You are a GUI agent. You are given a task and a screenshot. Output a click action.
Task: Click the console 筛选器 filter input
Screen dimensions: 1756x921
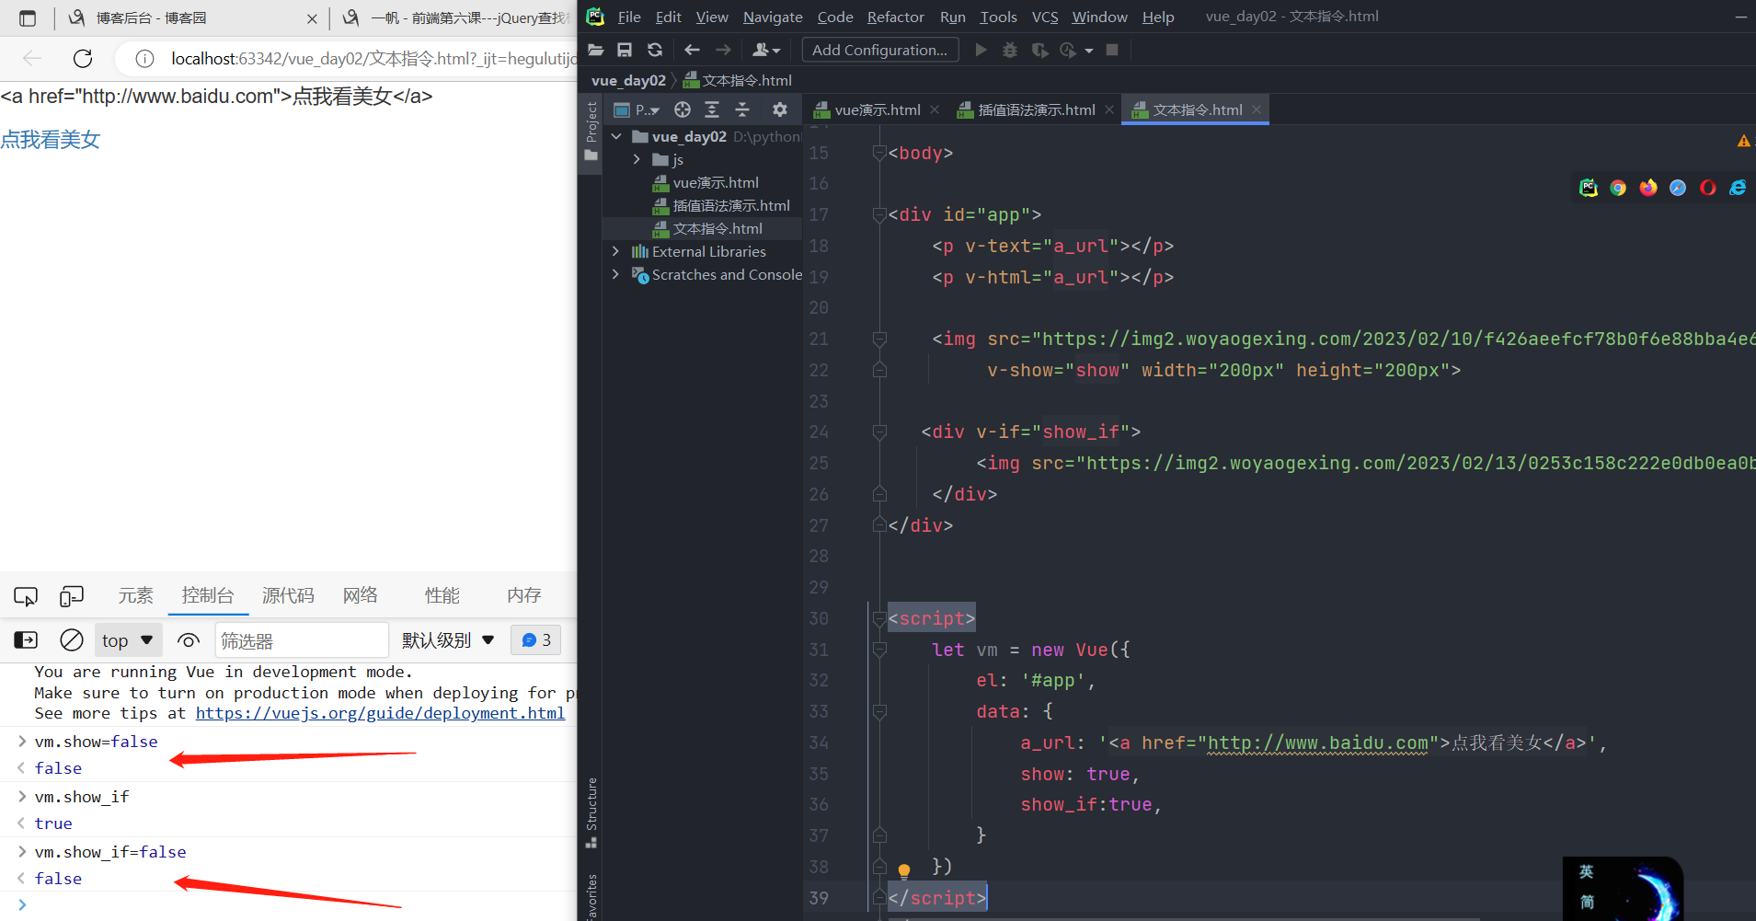pos(302,640)
